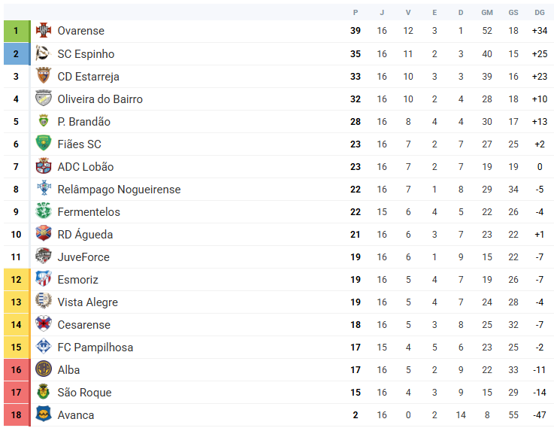Image resolution: width=554 pixels, height=428 pixels.
Task: Sort by the GM goals scored header
Action: pyautogui.click(x=487, y=12)
